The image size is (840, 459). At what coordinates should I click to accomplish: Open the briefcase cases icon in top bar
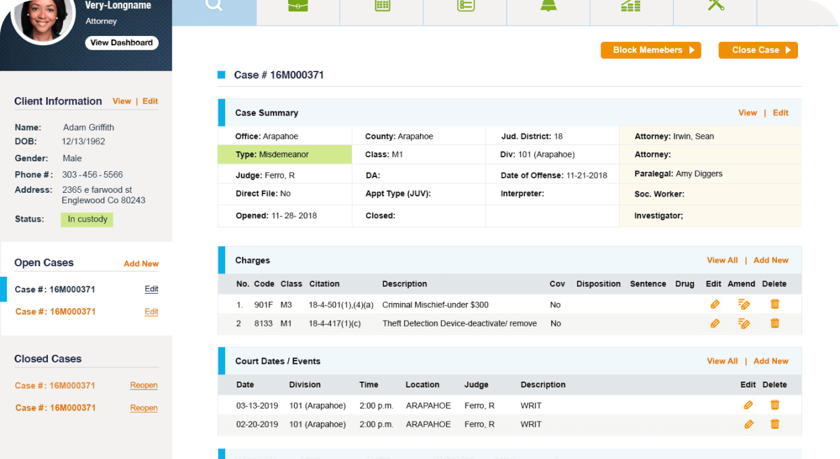click(x=298, y=8)
